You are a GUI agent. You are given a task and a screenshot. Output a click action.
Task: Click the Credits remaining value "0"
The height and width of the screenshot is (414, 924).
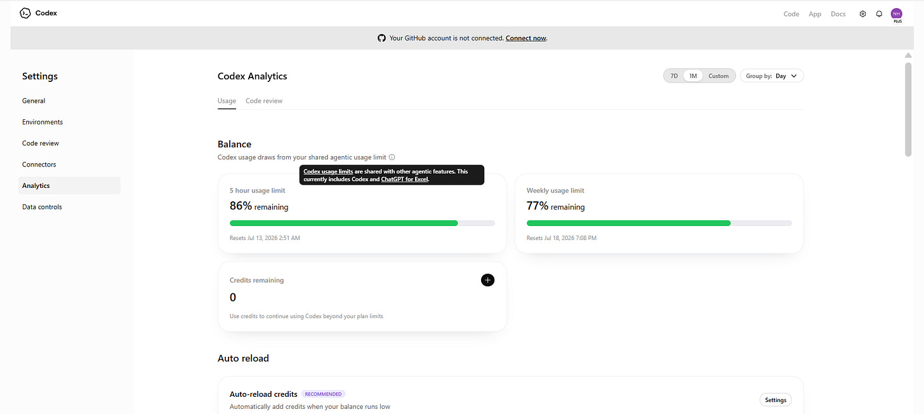coord(233,297)
